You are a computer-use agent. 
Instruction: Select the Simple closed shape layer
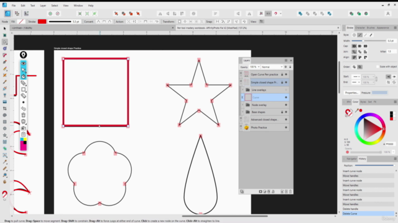(x=264, y=82)
